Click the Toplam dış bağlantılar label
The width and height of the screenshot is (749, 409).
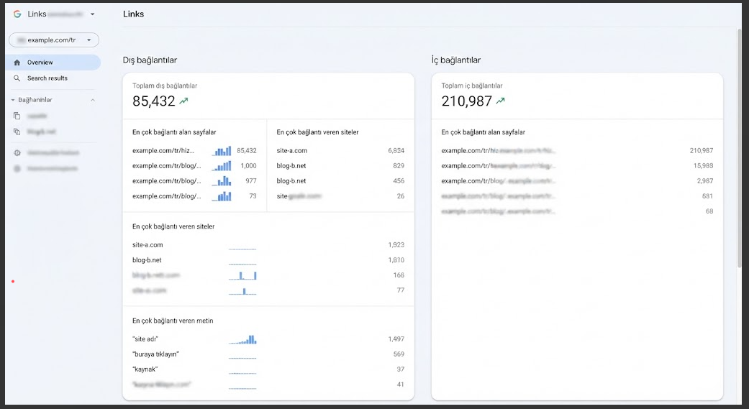click(x=165, y=86)
